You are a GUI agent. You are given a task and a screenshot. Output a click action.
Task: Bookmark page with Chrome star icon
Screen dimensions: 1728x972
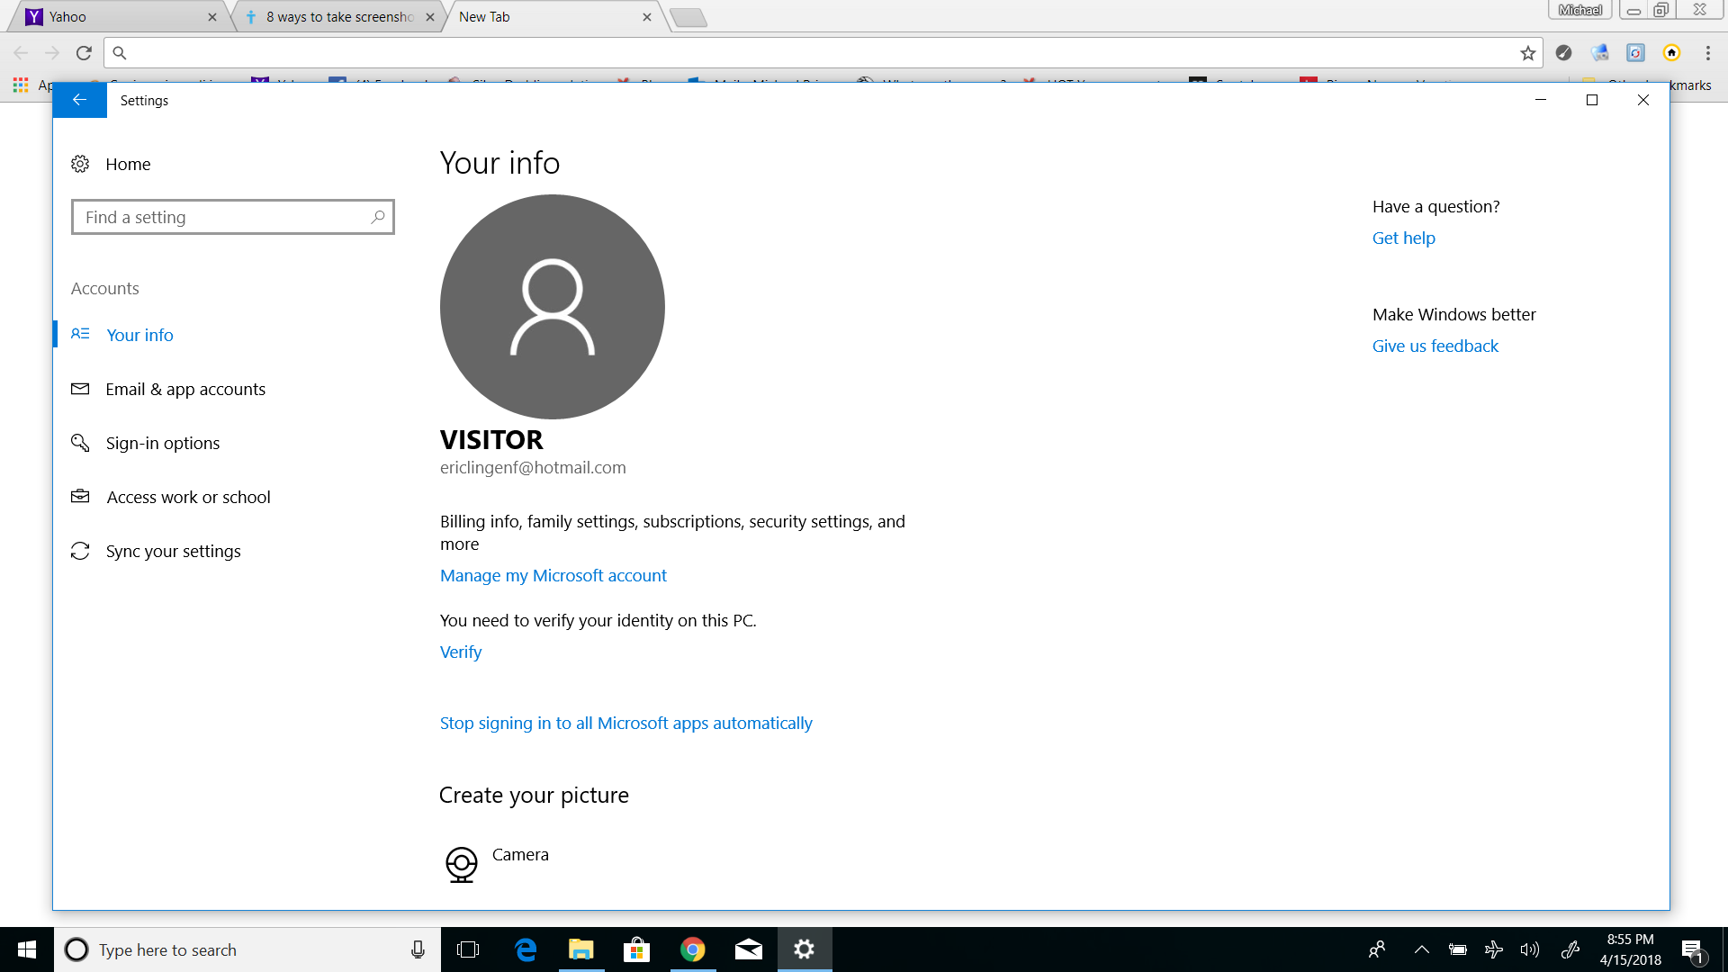point(1527,53)
